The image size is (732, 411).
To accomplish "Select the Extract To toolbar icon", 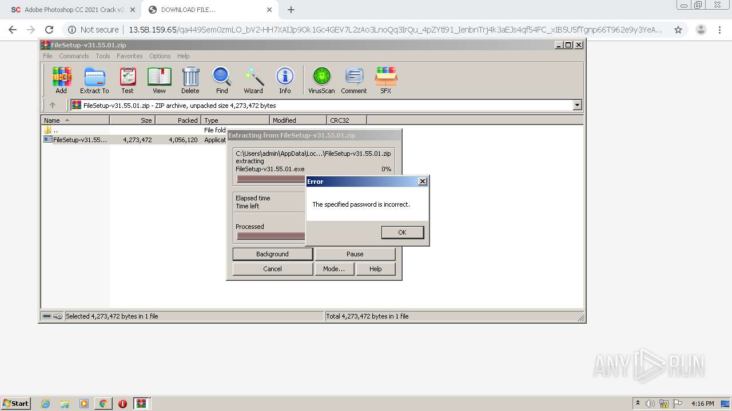I will tap(94, 80).
